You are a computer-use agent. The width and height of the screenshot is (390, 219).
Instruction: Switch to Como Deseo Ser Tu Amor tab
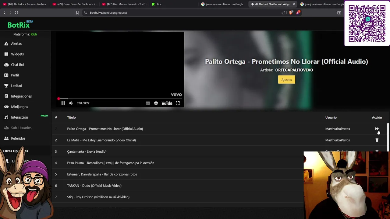(74, 4)
